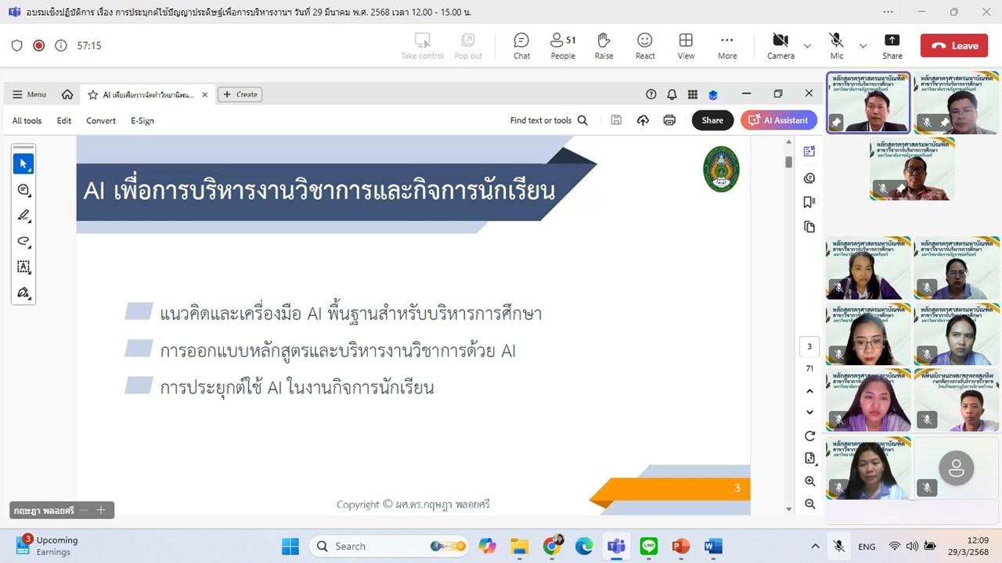
Task: Unmute the Mic in Teams
Action: tap(837, 45)
